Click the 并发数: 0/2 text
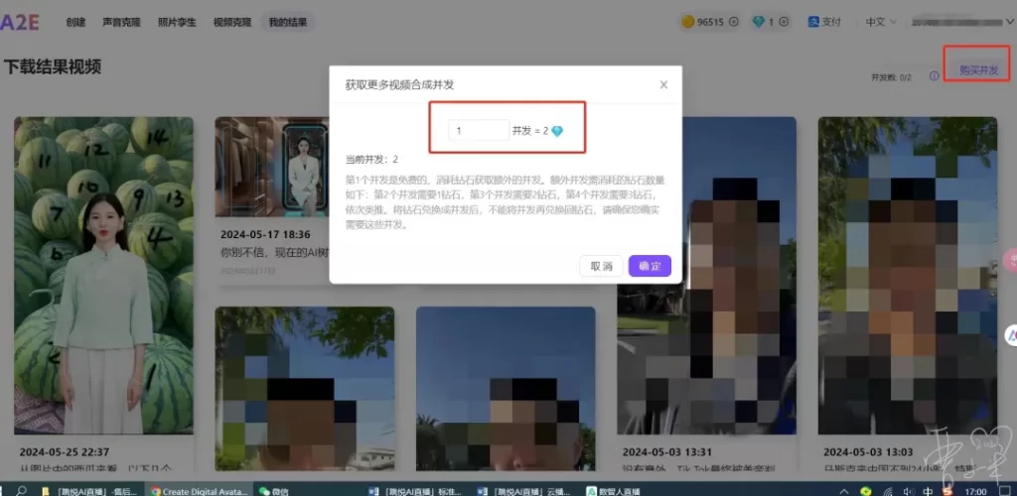 pyautogui.click(x=891, y=77)
